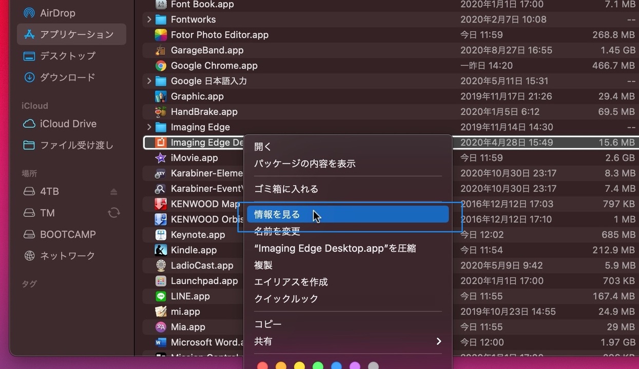
Task: Select the Google Chrome.app row name
Action: [x=214, y=66]
